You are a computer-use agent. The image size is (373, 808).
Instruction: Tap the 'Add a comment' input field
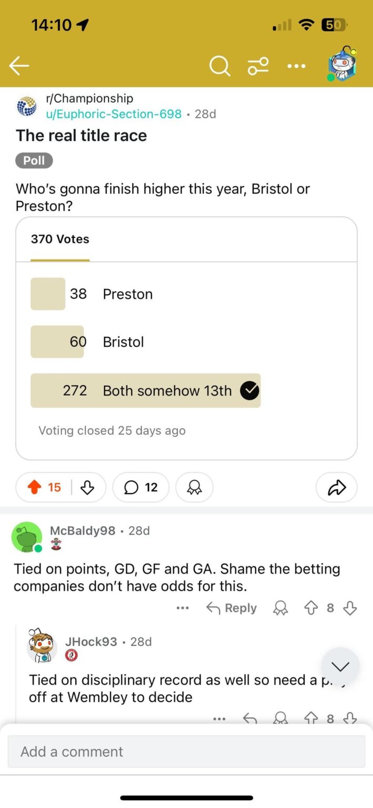click(x=186, y=751)
